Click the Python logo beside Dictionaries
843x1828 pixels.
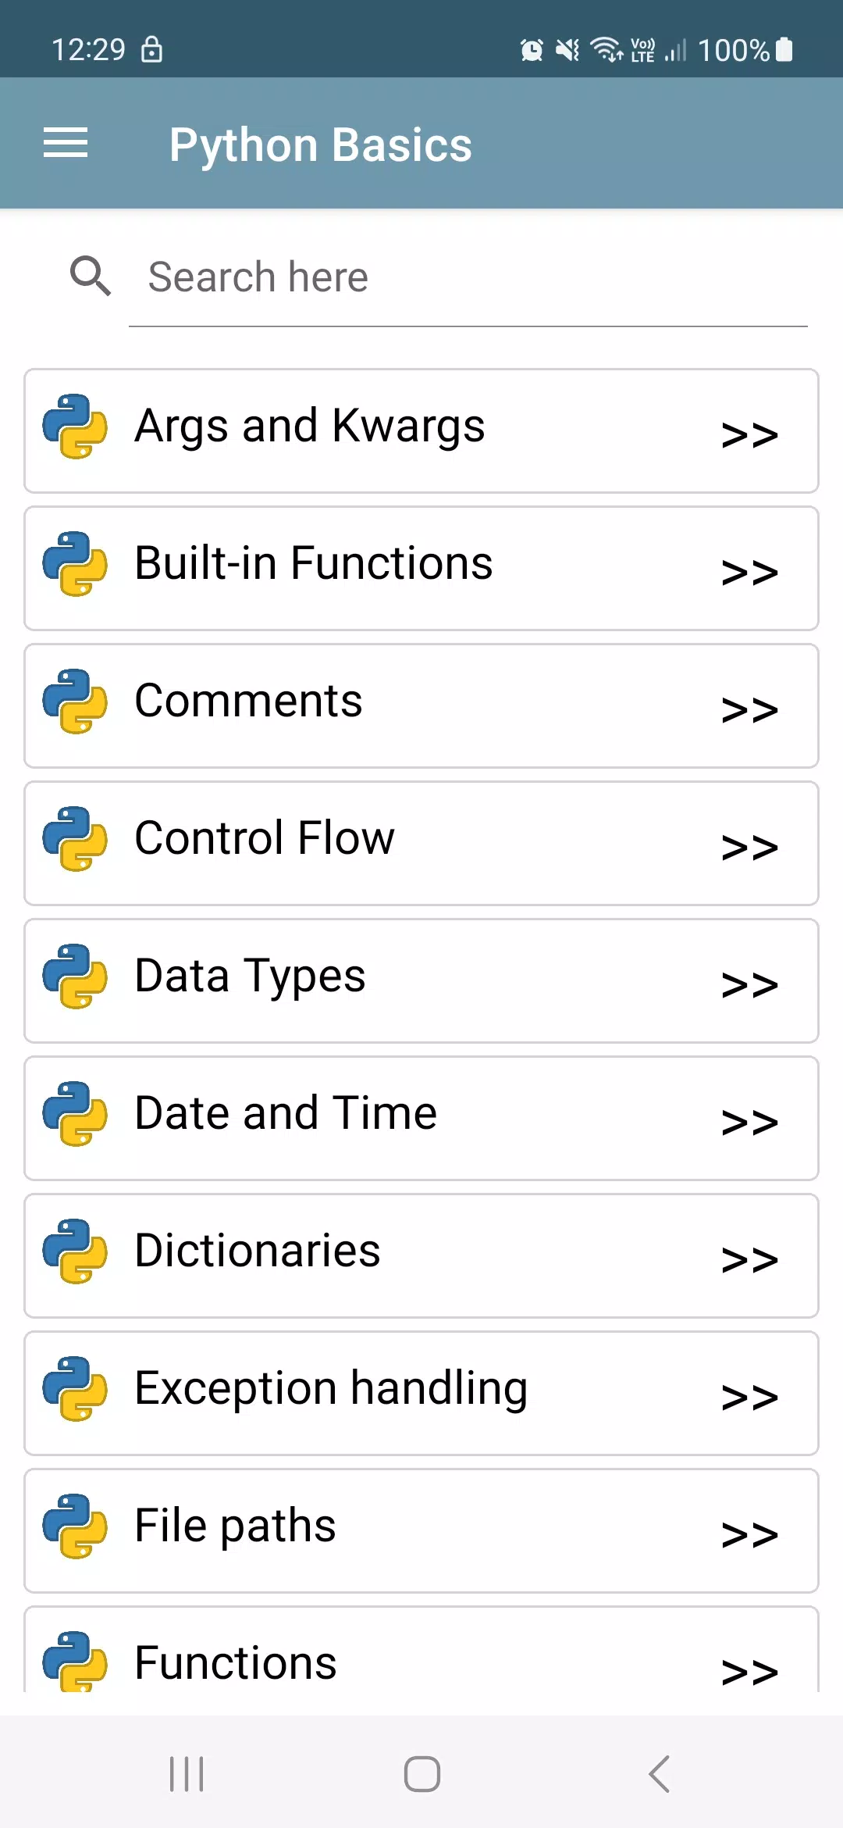(x=75, y=1251)
